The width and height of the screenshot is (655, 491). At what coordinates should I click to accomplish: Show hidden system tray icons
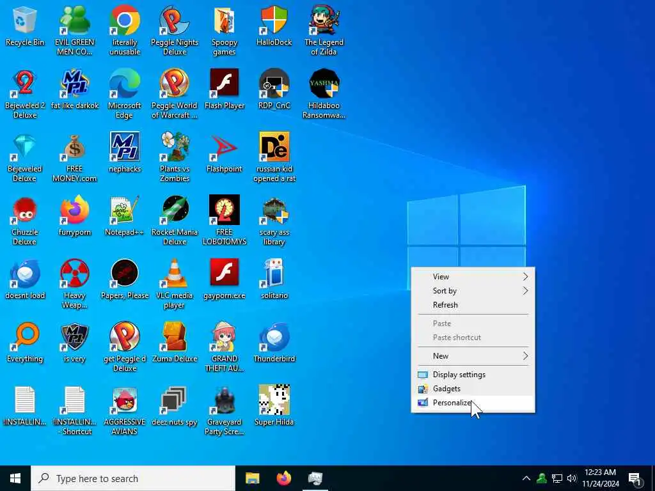526,478
